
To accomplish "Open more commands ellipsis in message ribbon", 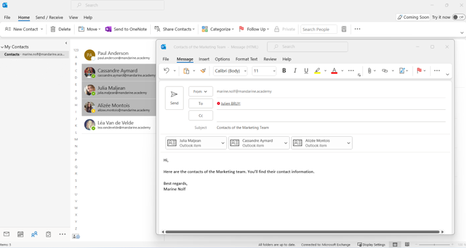I will tap(436, 70).
